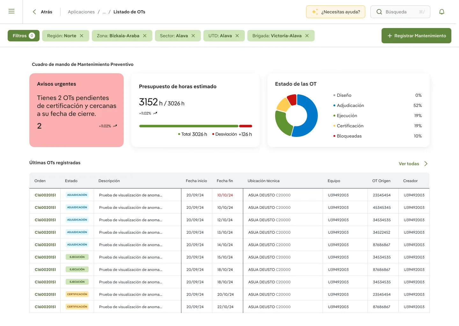Expand the collapsed breadcrumb ellipsis
This screenshot has width=459, height=326.
[104, 12]
